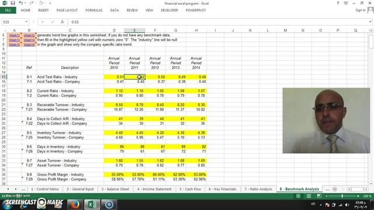This screenshot has width=374, height=210.
Task: Follow the Wksht12 hyperlink
Action: (29, 35)
